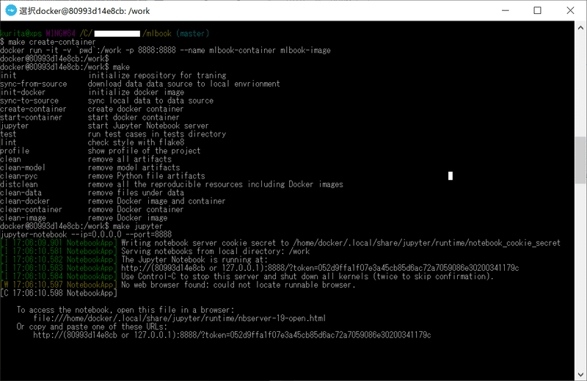
Task: Click the 'profile' make target
Action: [x=15, y=150]
